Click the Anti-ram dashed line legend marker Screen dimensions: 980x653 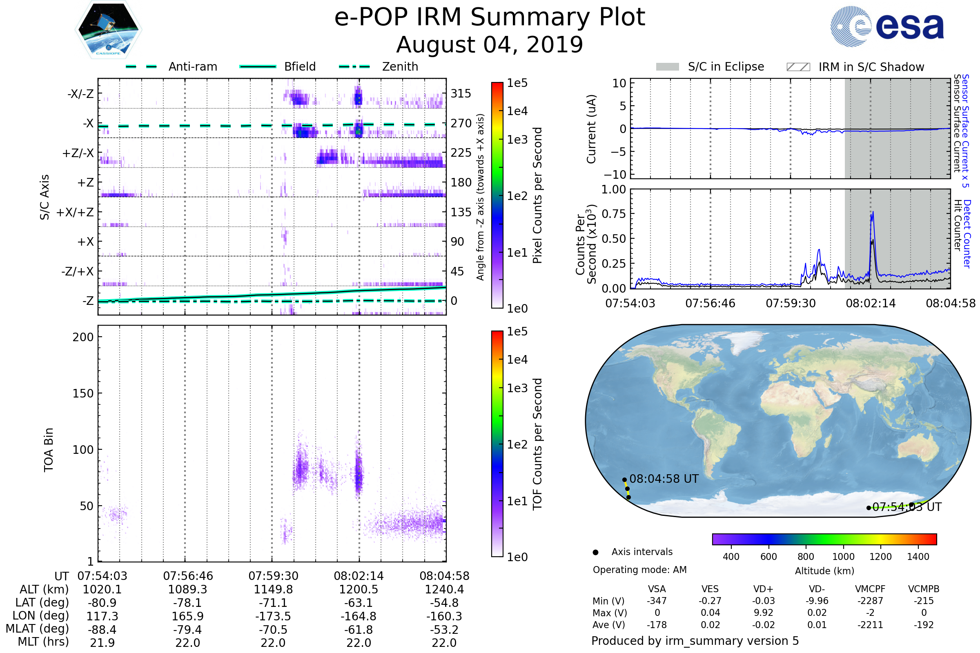(x=141, y=67)
